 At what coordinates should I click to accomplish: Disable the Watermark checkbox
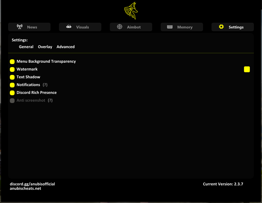pyautogui.click(x=12, y=69)
